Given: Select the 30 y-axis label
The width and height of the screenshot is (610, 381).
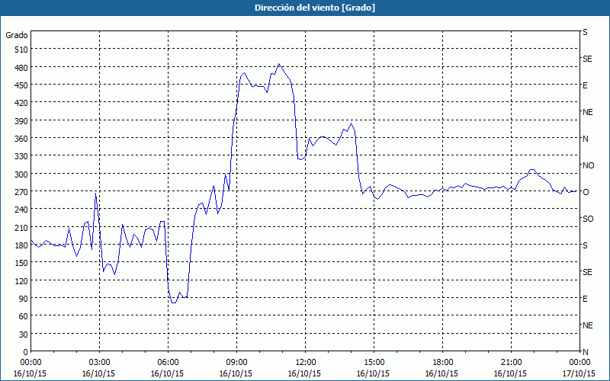Looking at the screenshot, I should [x=24, y=335].
